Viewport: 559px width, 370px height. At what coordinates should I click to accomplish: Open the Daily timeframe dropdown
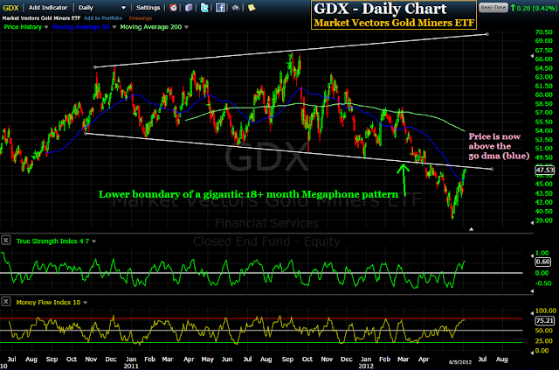(123, 8)
